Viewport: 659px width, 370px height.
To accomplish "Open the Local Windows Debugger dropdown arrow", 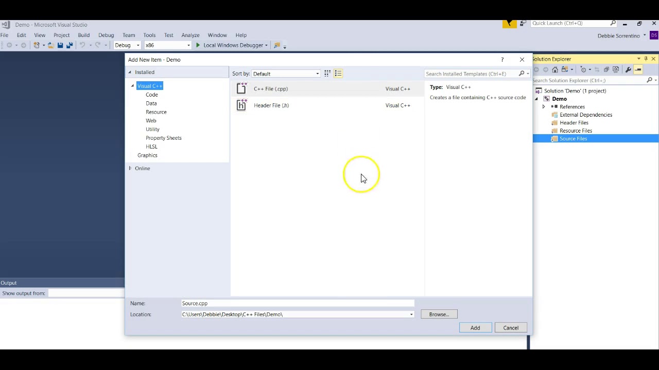I will (x=266, y=45).
